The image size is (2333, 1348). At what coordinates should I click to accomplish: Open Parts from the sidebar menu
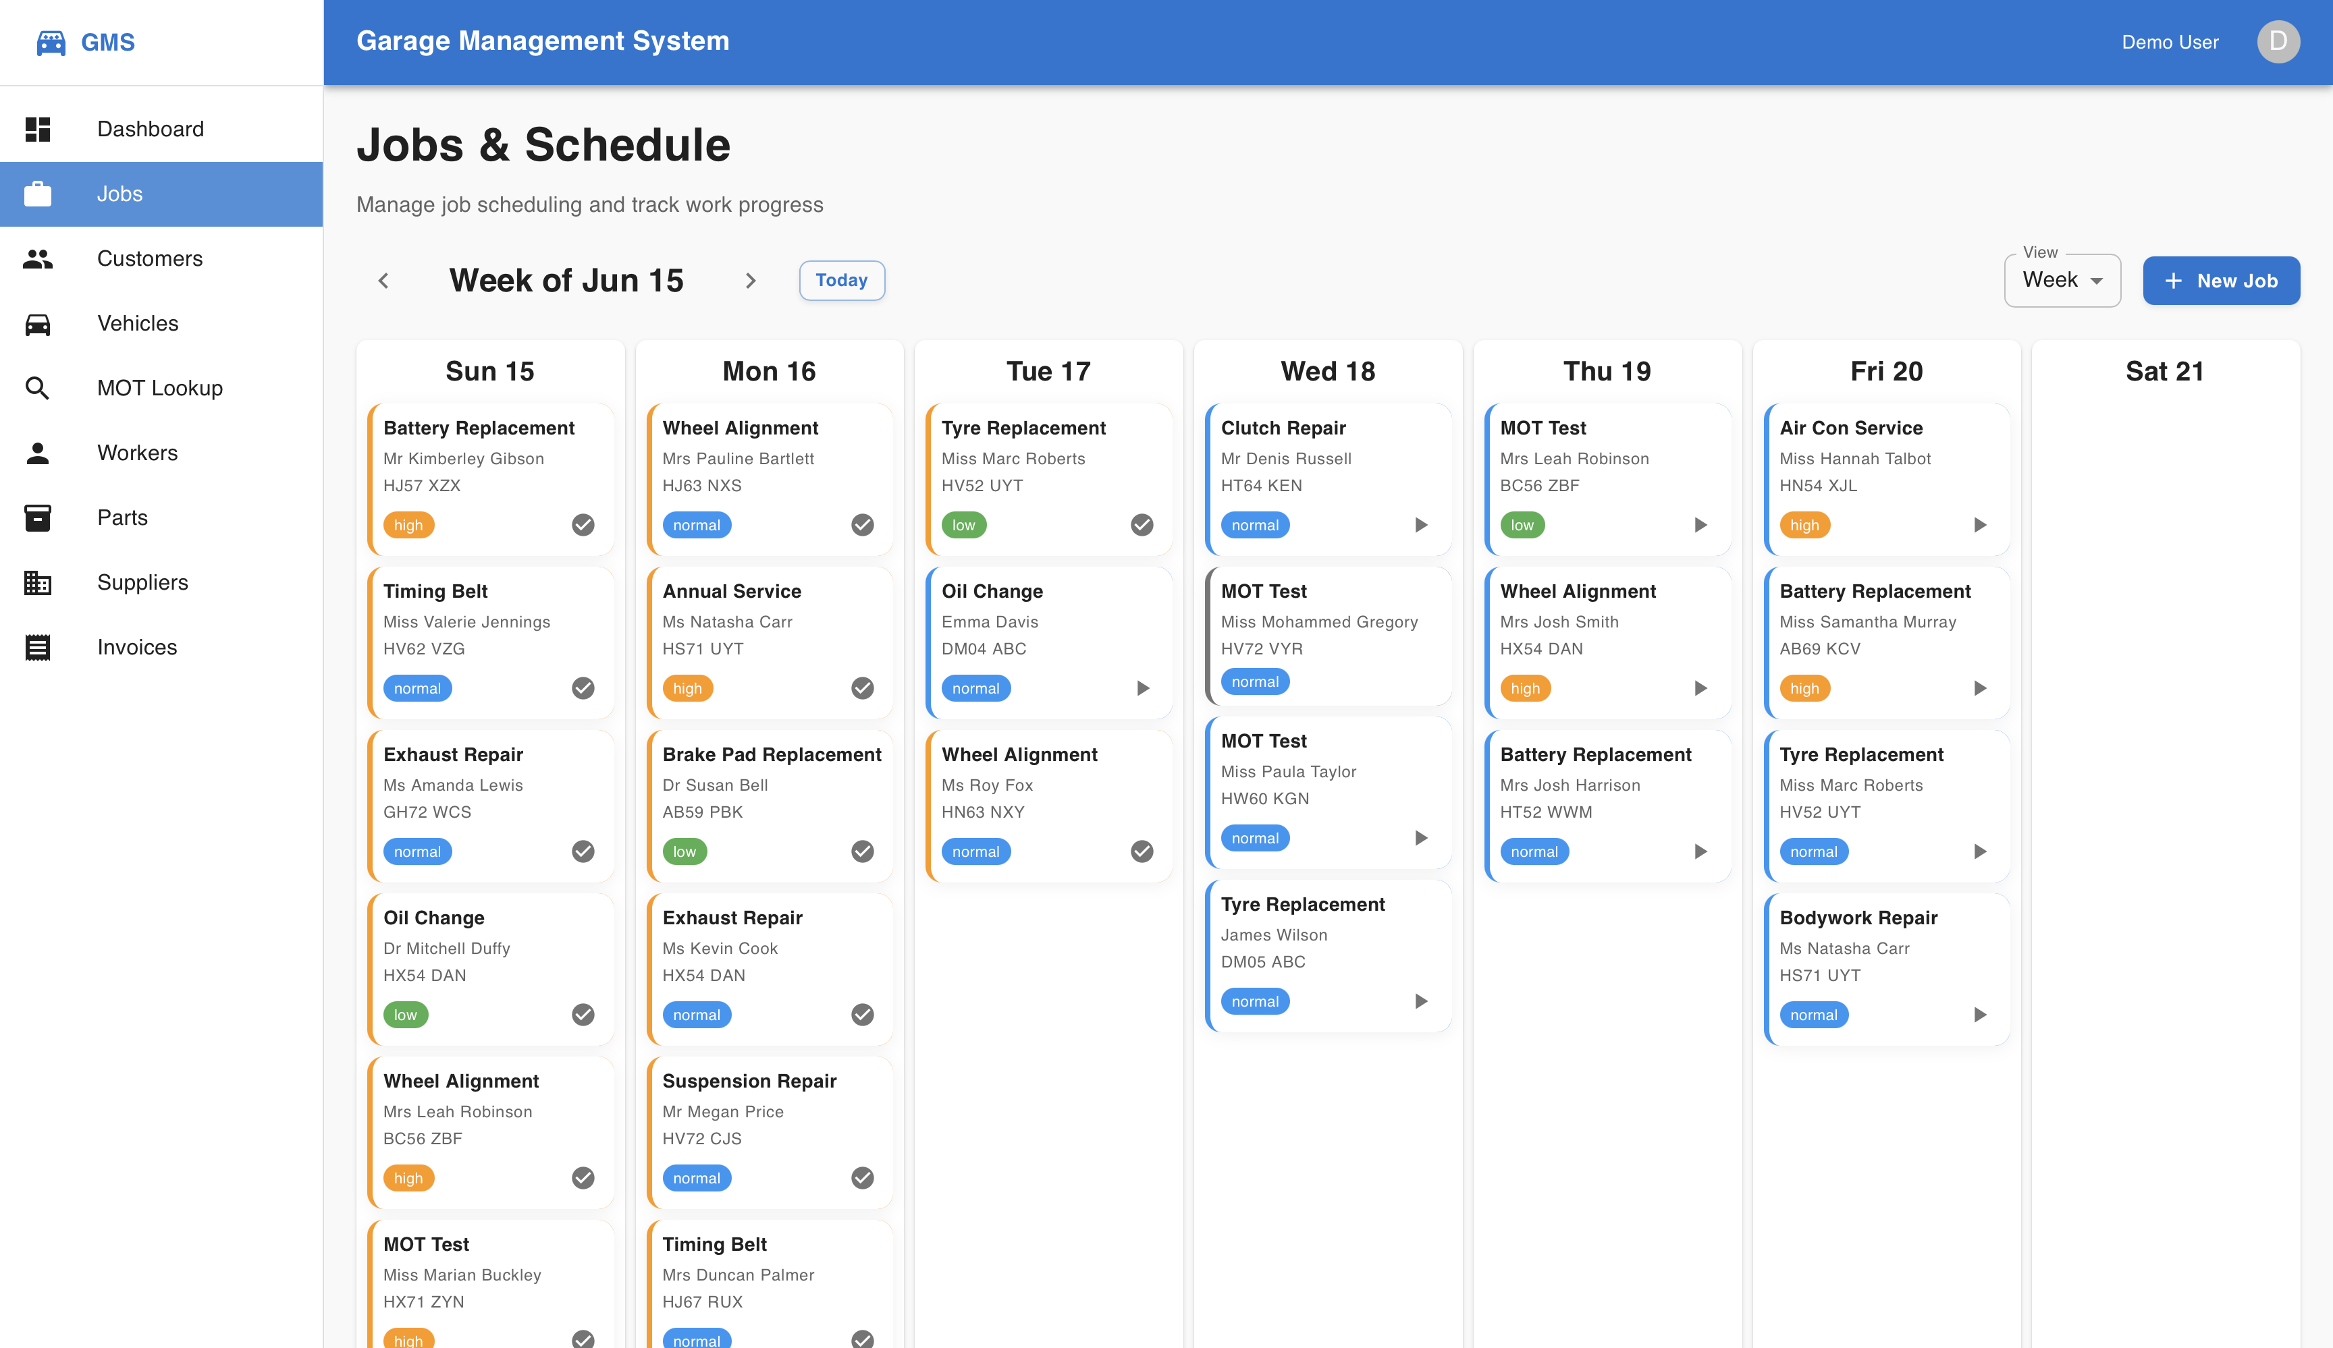pos(122,517)
